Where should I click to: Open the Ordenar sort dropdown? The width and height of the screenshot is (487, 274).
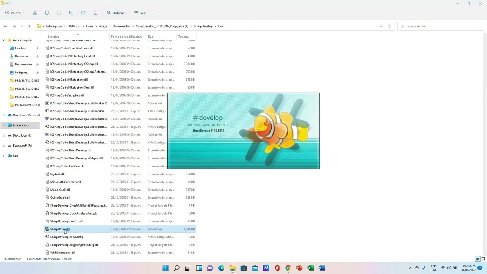117,13
